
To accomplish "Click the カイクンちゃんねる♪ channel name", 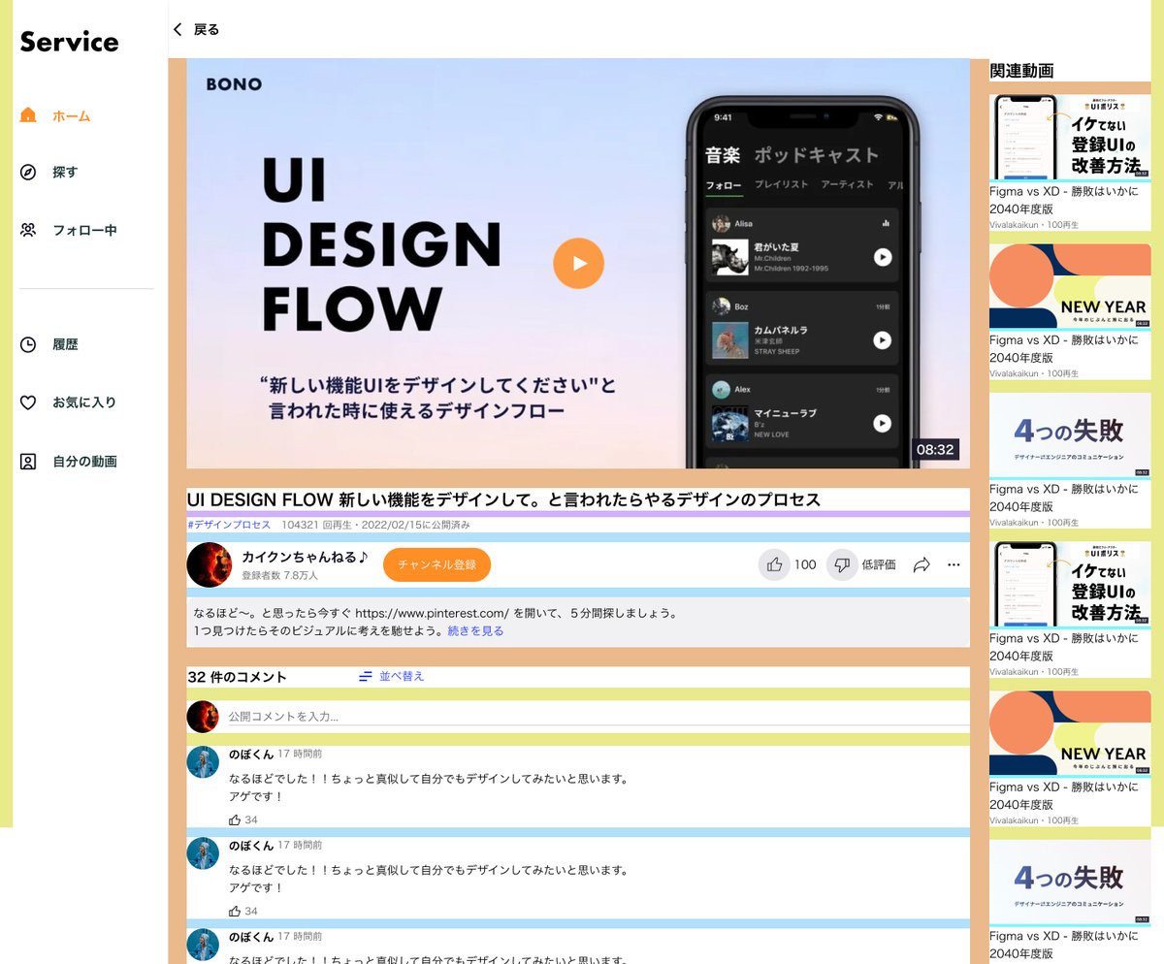I will [306, 557].
